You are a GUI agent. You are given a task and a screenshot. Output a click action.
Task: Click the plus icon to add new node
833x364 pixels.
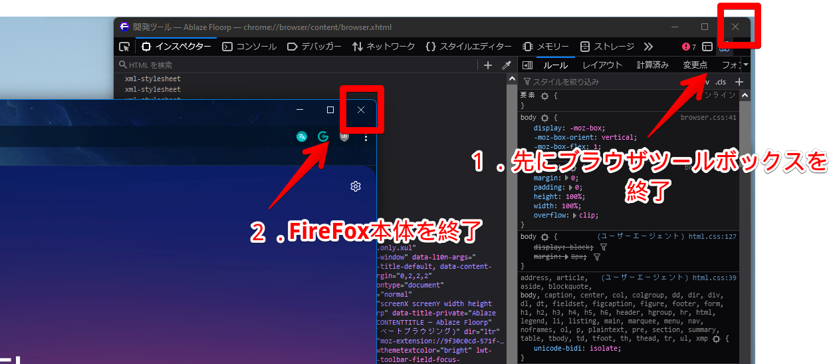point(488,65)
